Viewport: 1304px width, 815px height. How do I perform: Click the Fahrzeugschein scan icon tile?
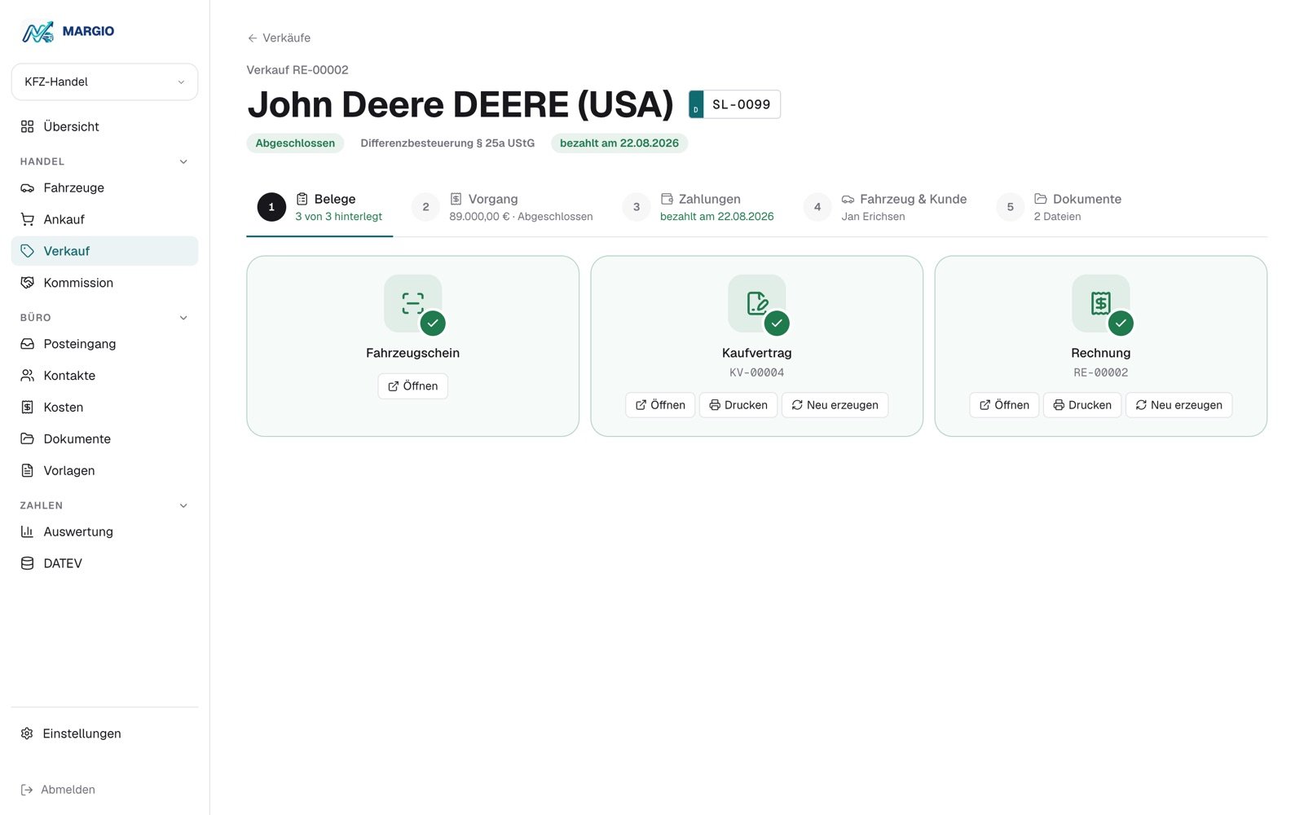point(412,303)
